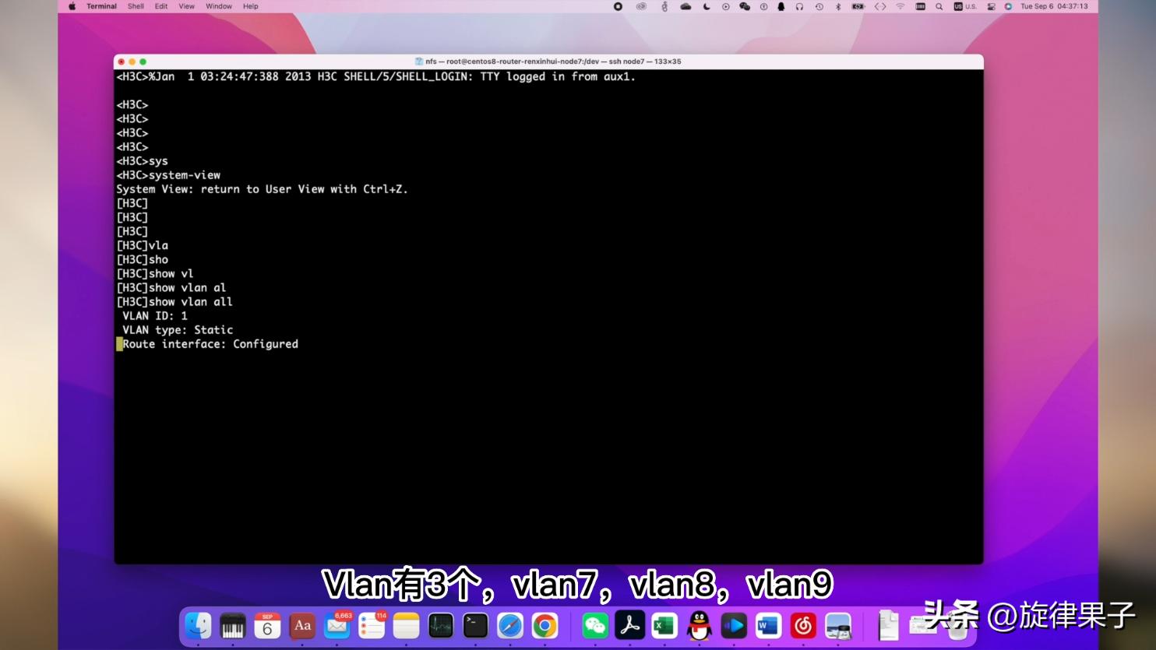The width and height of the screenshot is (1156, 650).
Task: Open Spotlight search magnifier icon
Action: pyautogui.click(x=939, y=6)
